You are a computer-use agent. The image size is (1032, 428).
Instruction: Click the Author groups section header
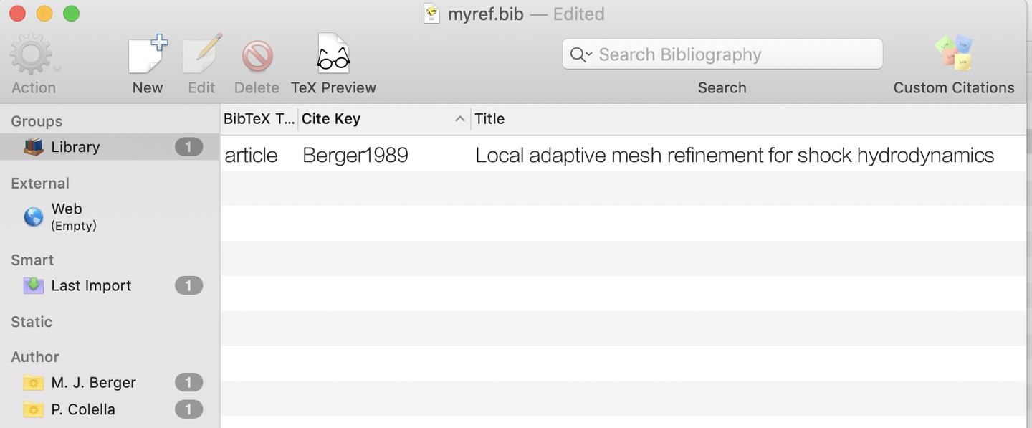click(x=35, y=356)
